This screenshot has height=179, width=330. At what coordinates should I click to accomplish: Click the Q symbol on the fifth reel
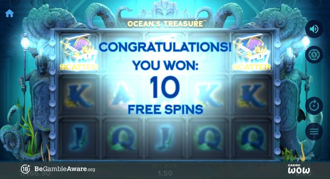[251, 138]
